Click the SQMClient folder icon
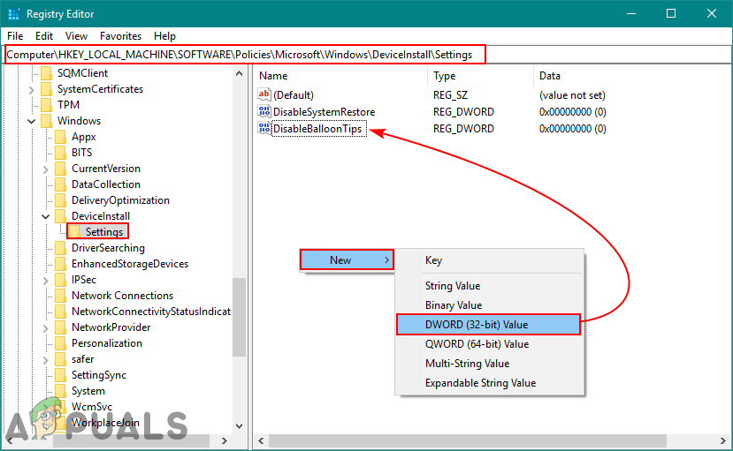Viewport: 733px width, 451px height. [x=46, y=73]
